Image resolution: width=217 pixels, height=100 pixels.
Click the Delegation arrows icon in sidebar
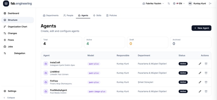point(5,53)
